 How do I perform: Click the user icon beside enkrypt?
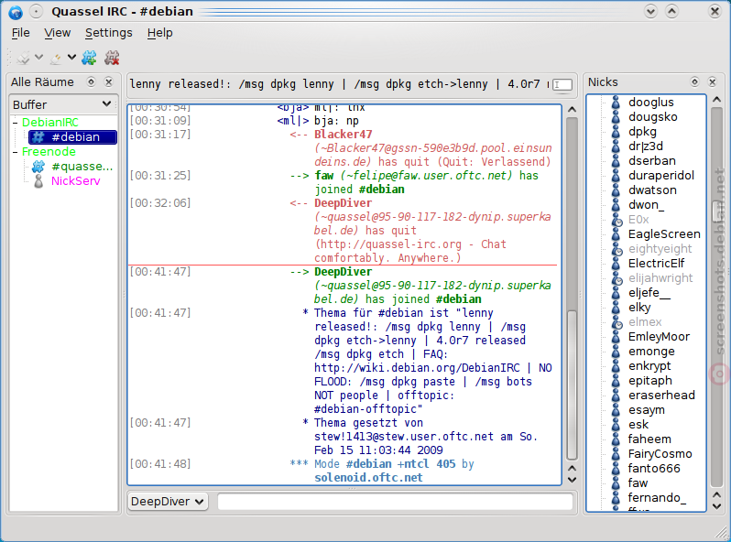(x=616, y=366)
